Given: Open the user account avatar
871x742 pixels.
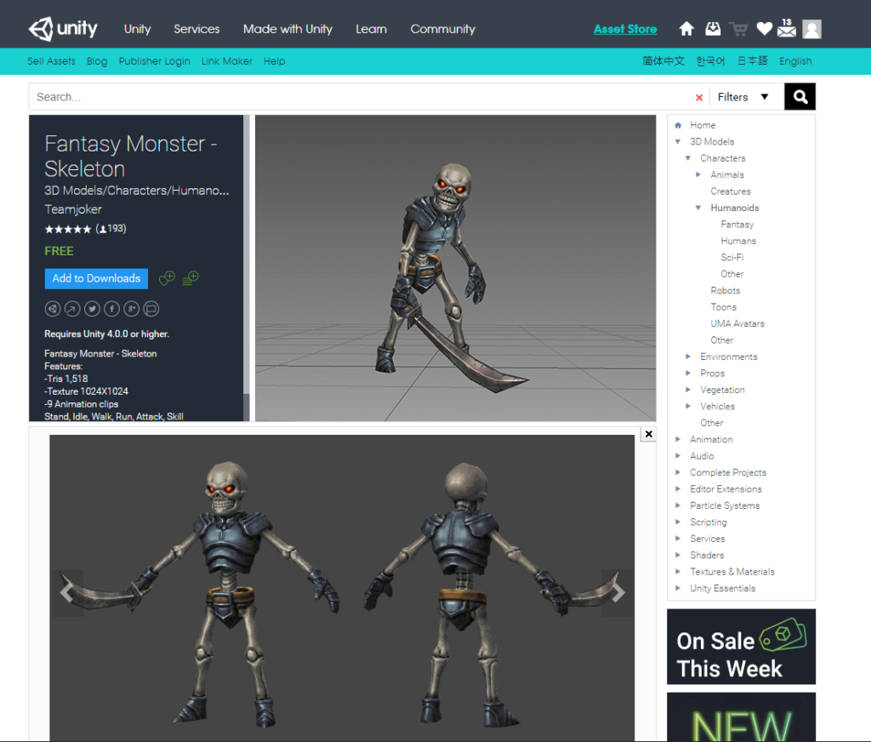Looking at the screenshot, I should [x=811, y=29].
